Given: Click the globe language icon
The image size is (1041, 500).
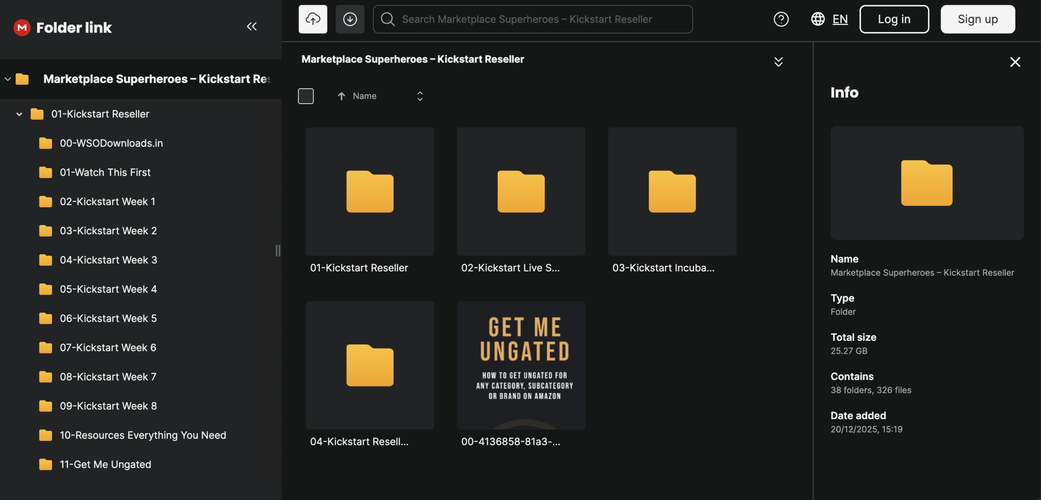Looking at the screenshot, I should pos(817,19).
